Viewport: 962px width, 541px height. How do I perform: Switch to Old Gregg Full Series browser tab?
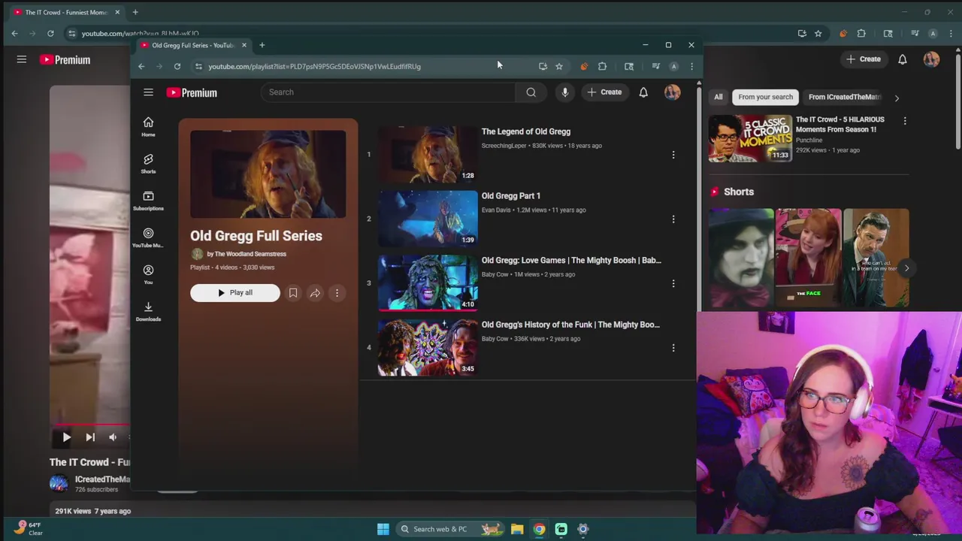pyautogui.click(x=194, y=45)
